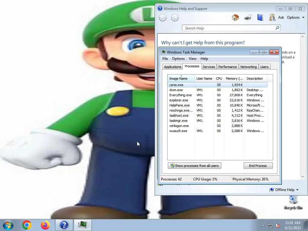Open the Options menu in Task Manager
This screenshot has width=308, height=231.
178,59
